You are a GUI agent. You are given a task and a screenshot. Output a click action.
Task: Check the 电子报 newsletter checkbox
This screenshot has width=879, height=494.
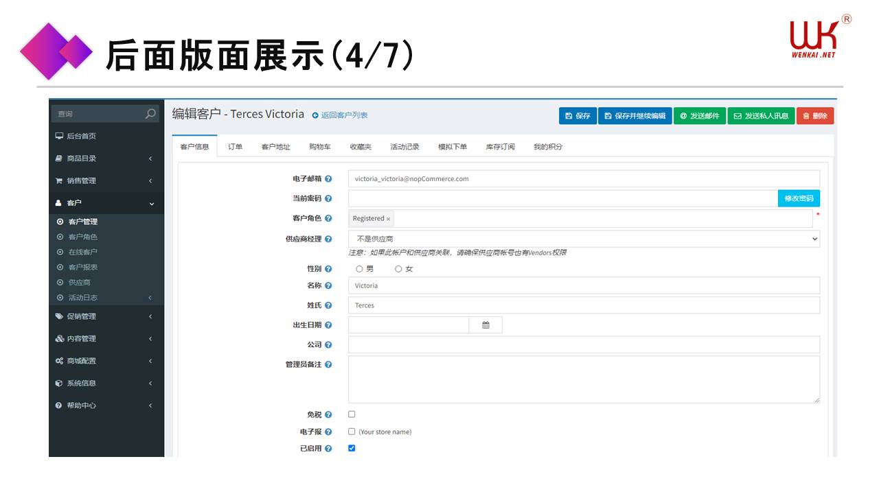tap(352, 432)
